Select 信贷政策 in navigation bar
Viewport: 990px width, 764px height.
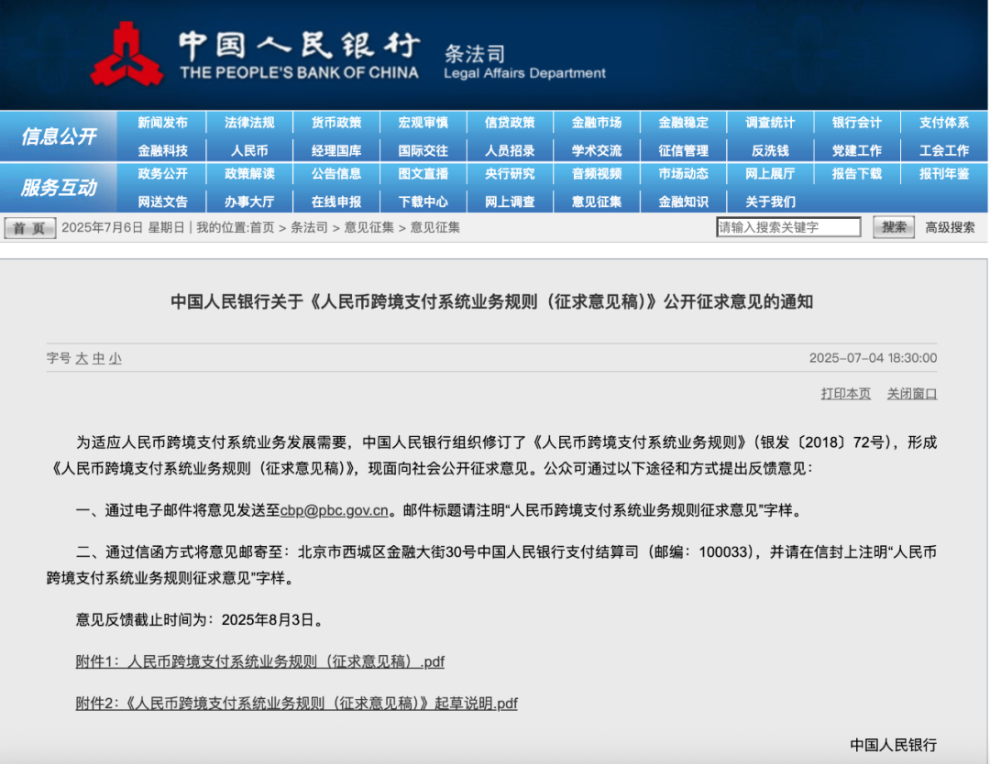click(x=511, y=123)
